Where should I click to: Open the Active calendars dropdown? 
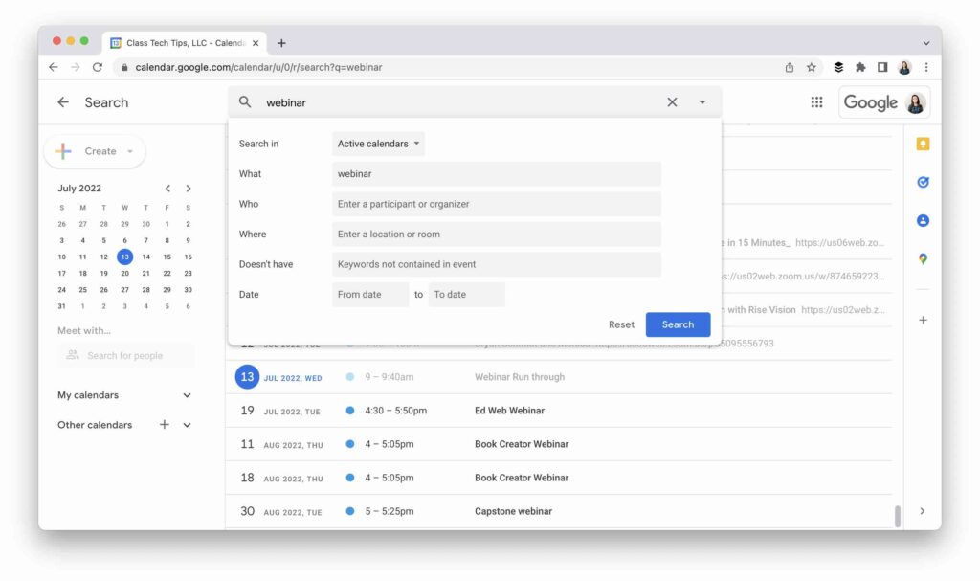pos(378,144)
